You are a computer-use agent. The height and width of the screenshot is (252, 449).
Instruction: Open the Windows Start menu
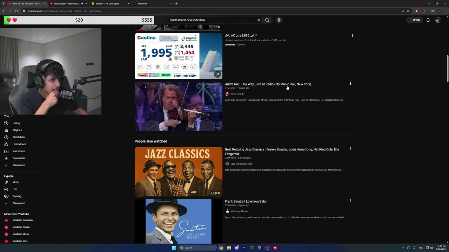tap(174, 248)
